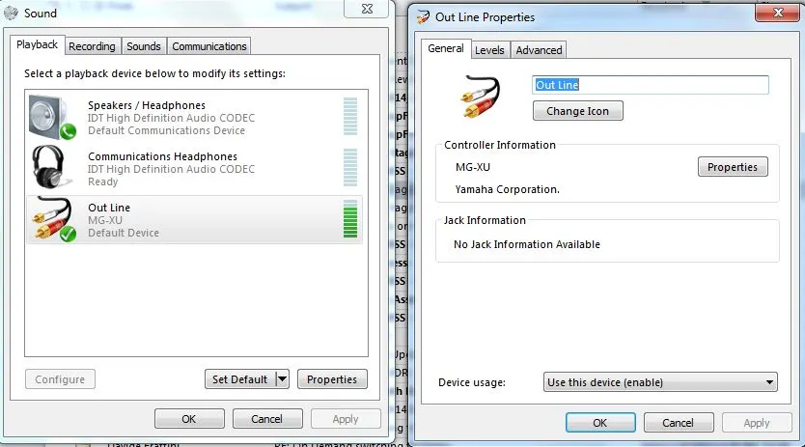Open the Sounds tab
805x447 pixels.
click(x=144, y=46)
